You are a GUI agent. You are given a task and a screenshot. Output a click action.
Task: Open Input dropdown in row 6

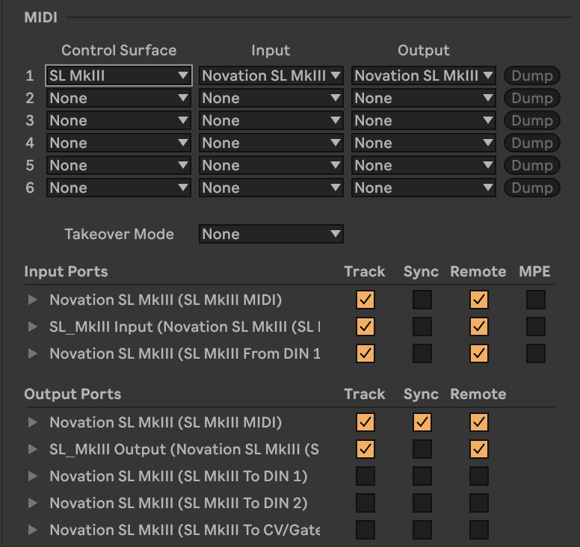[271, 188]
